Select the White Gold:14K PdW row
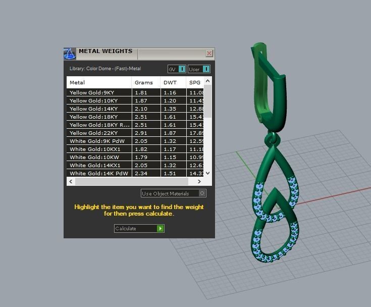 tap(135, 173)
